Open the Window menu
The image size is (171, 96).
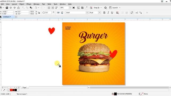point(63,4)
